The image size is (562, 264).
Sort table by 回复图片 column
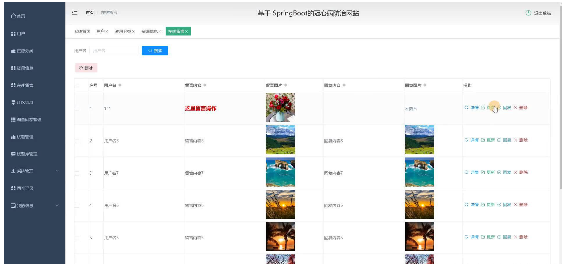(x=425, y=85)
